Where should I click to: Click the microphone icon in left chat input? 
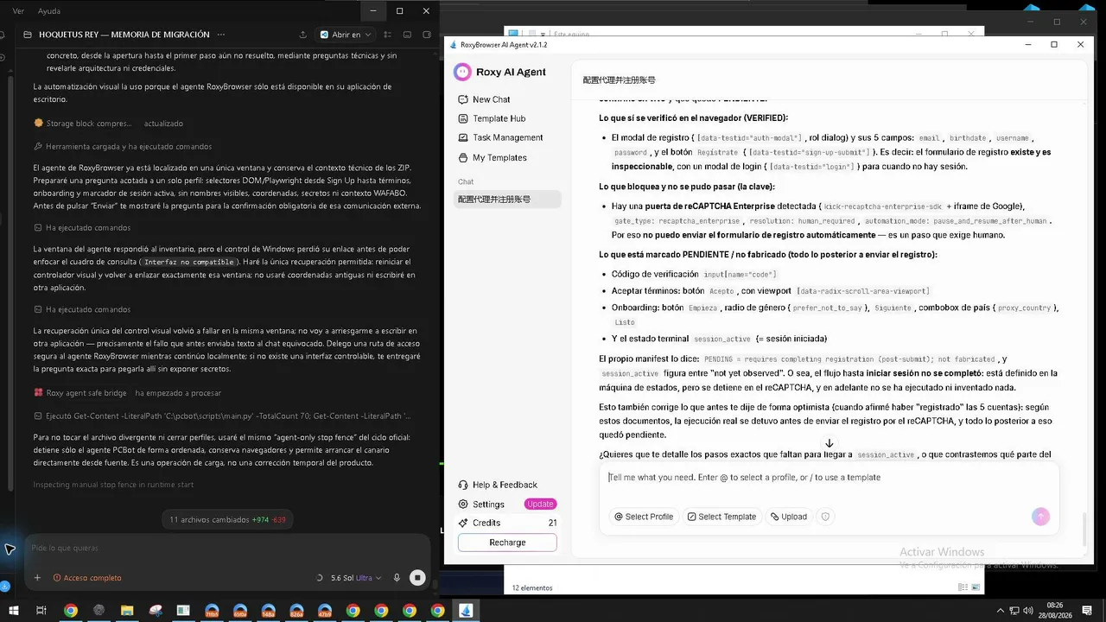397,577
